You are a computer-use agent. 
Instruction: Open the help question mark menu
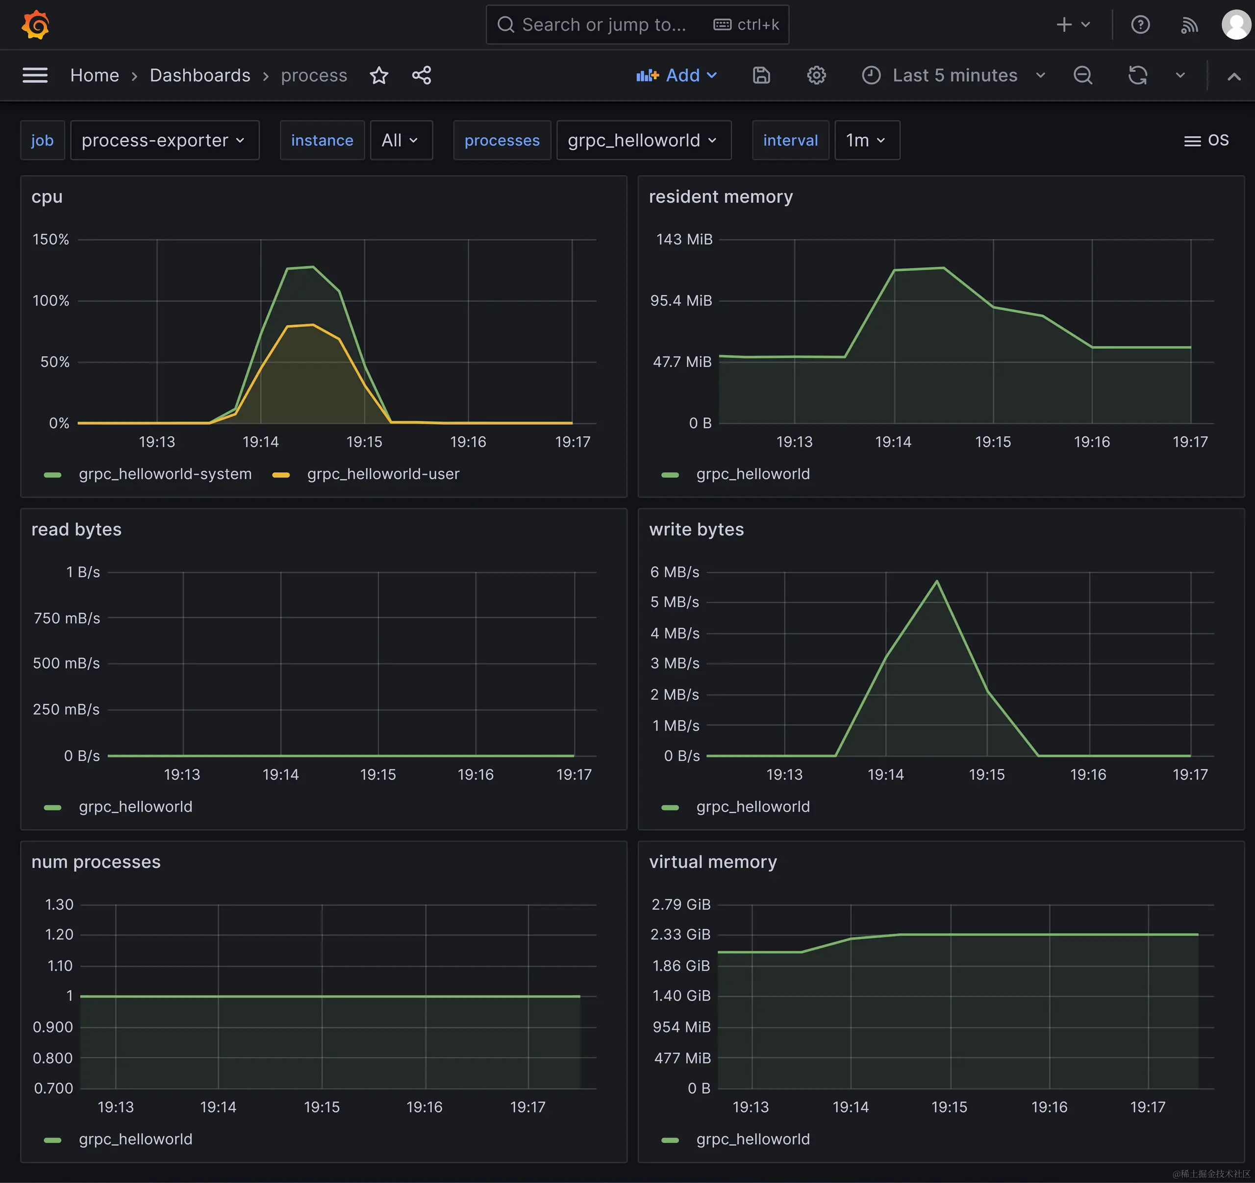(x=1140, y=25)
